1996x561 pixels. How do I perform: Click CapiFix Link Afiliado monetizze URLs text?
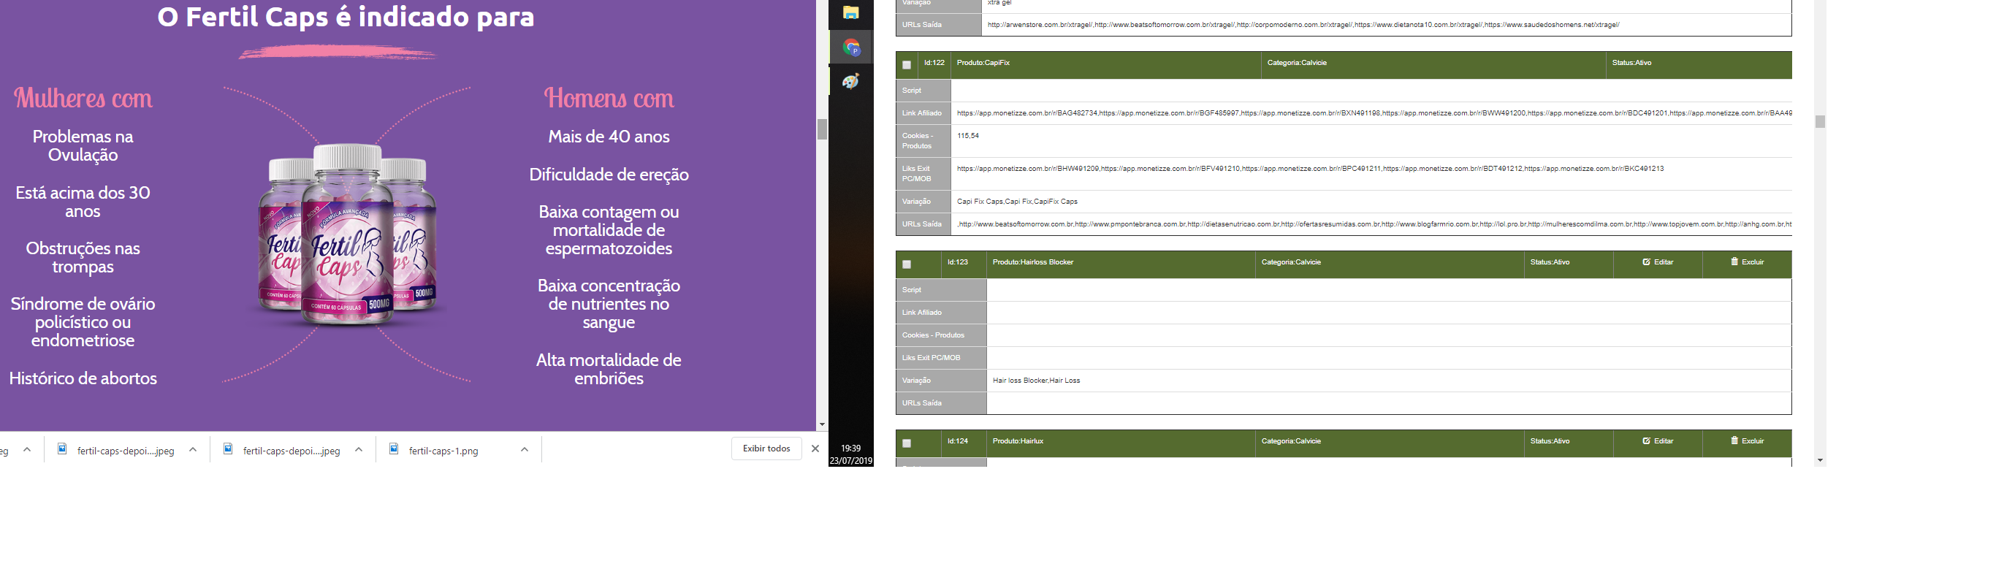(x=1374, y=113)
